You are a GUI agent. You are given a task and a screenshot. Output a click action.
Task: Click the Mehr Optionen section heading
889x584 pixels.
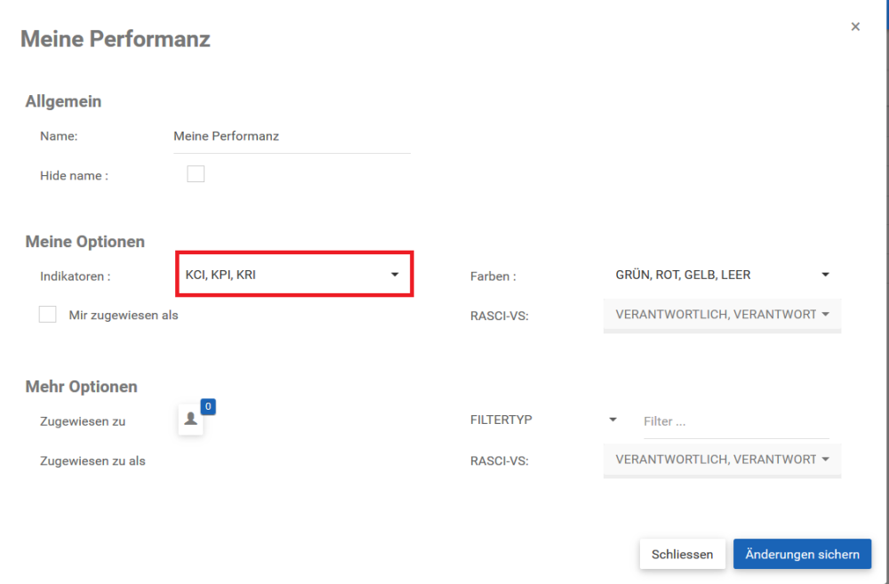81,387
